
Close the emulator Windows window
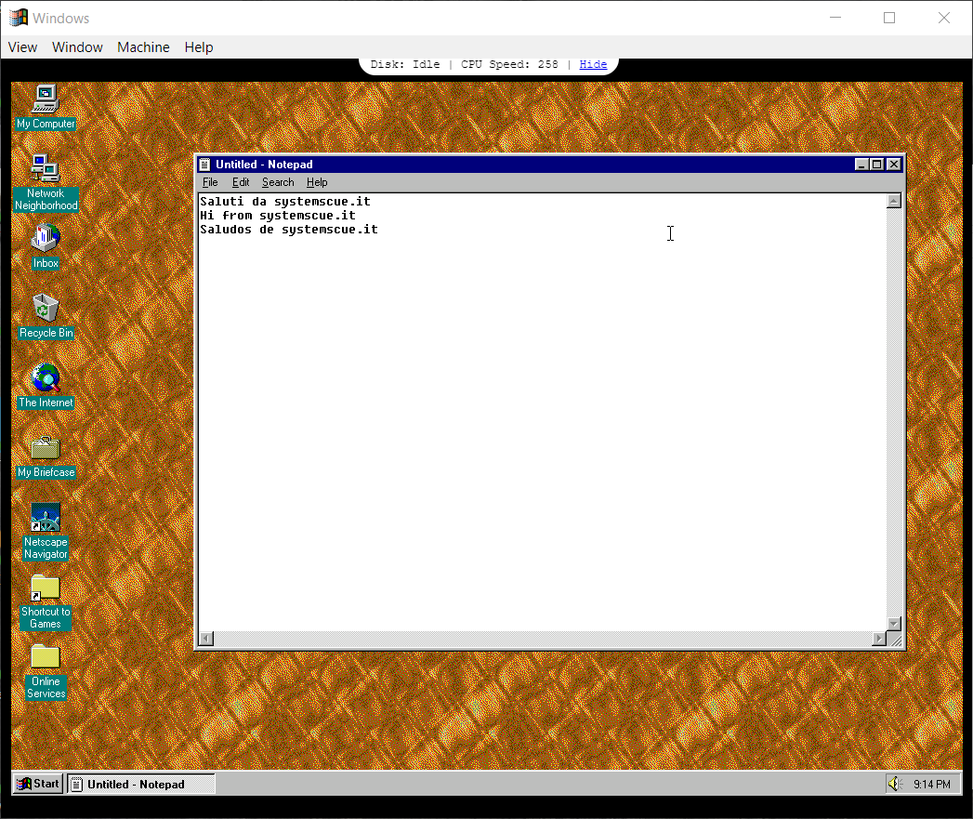tap(944, 18)
